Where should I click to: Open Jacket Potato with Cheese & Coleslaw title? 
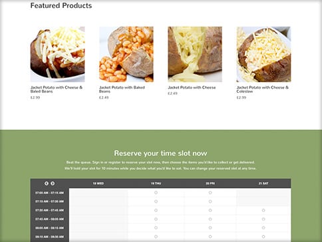[262, 89]
